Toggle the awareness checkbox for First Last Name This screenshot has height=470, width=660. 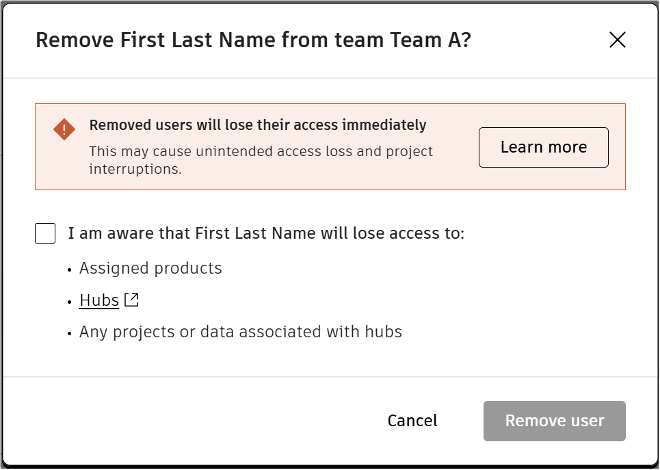(45, 233)
